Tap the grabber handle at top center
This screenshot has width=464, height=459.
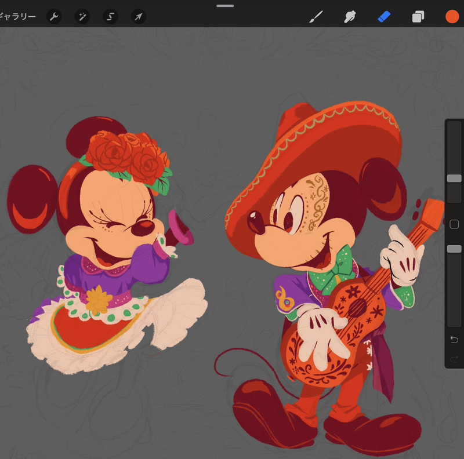point(225,6)
